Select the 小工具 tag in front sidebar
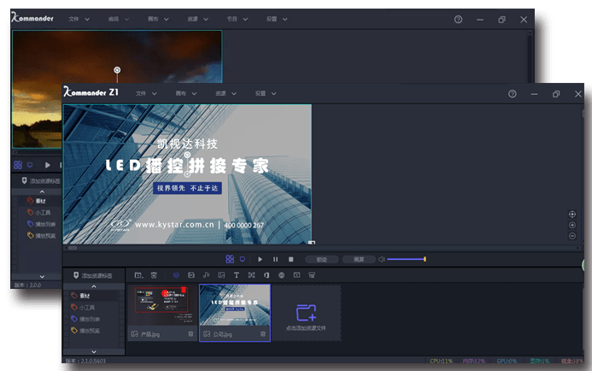592x371 pixels. point(86,306)
